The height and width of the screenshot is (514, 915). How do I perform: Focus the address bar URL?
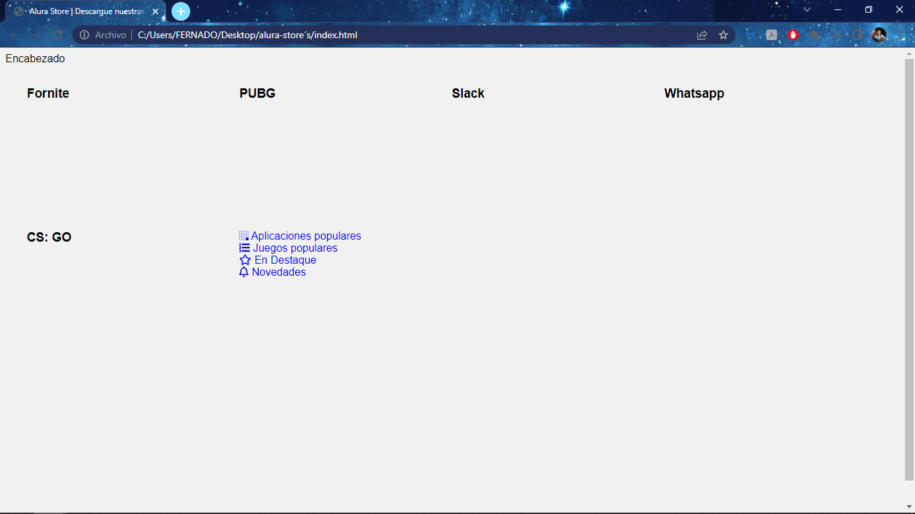coord(248,35)
